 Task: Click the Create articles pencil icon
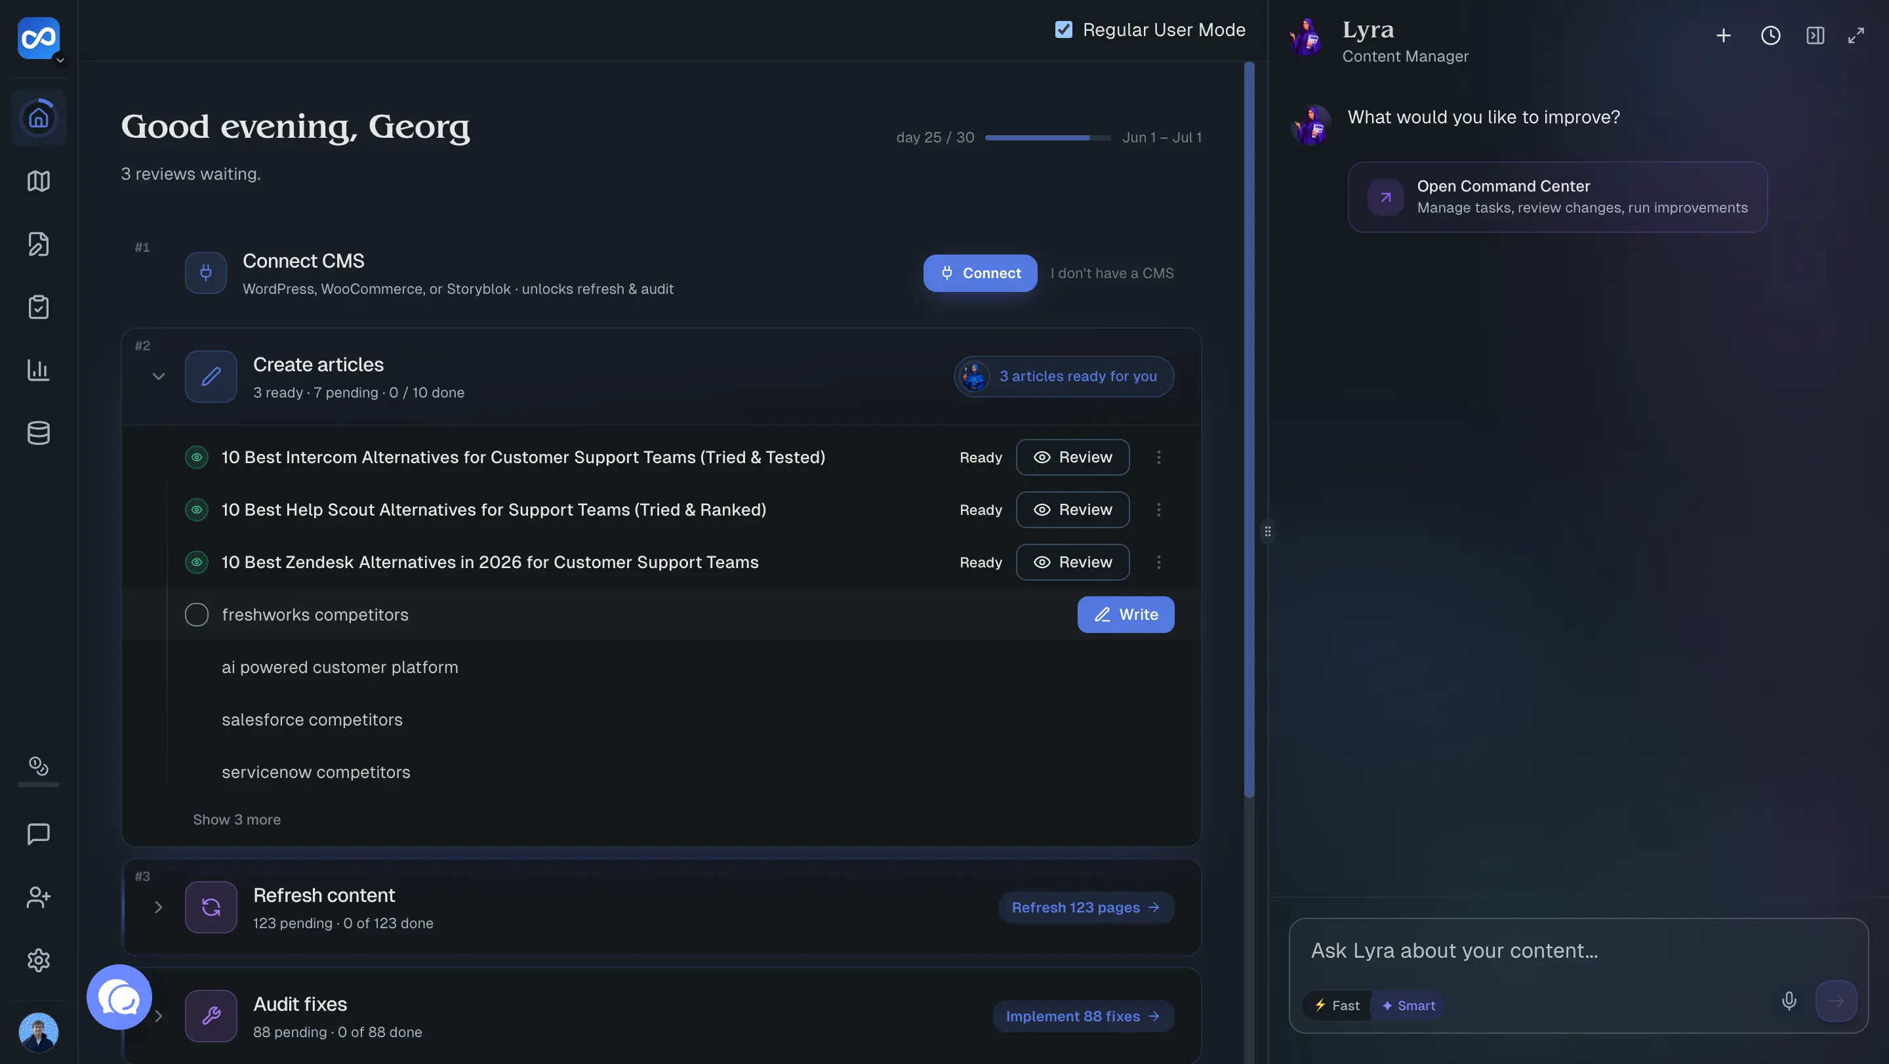[x=211, y=376]
